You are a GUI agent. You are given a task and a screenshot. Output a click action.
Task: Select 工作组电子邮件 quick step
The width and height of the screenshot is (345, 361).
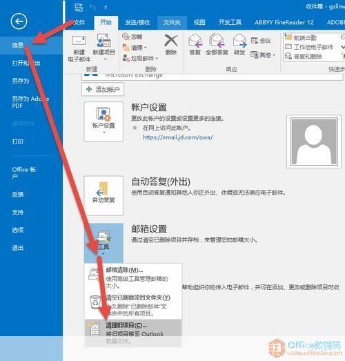tap(309, 47)
